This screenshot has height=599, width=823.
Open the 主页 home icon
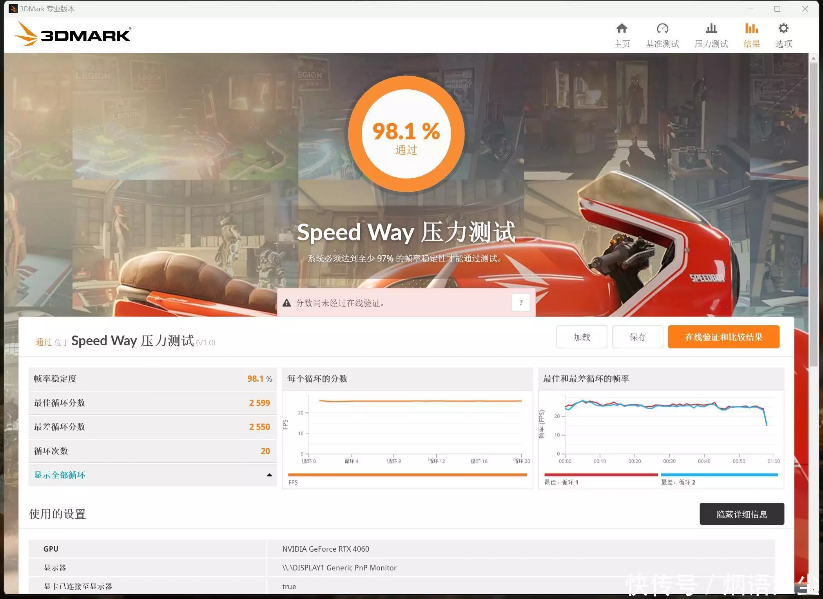pyautogui.click(x=622, y=28)
